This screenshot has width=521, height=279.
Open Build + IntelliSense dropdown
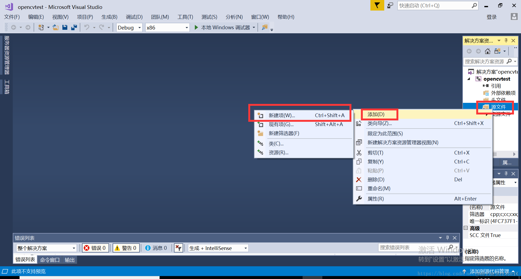(x=218, y=248)
